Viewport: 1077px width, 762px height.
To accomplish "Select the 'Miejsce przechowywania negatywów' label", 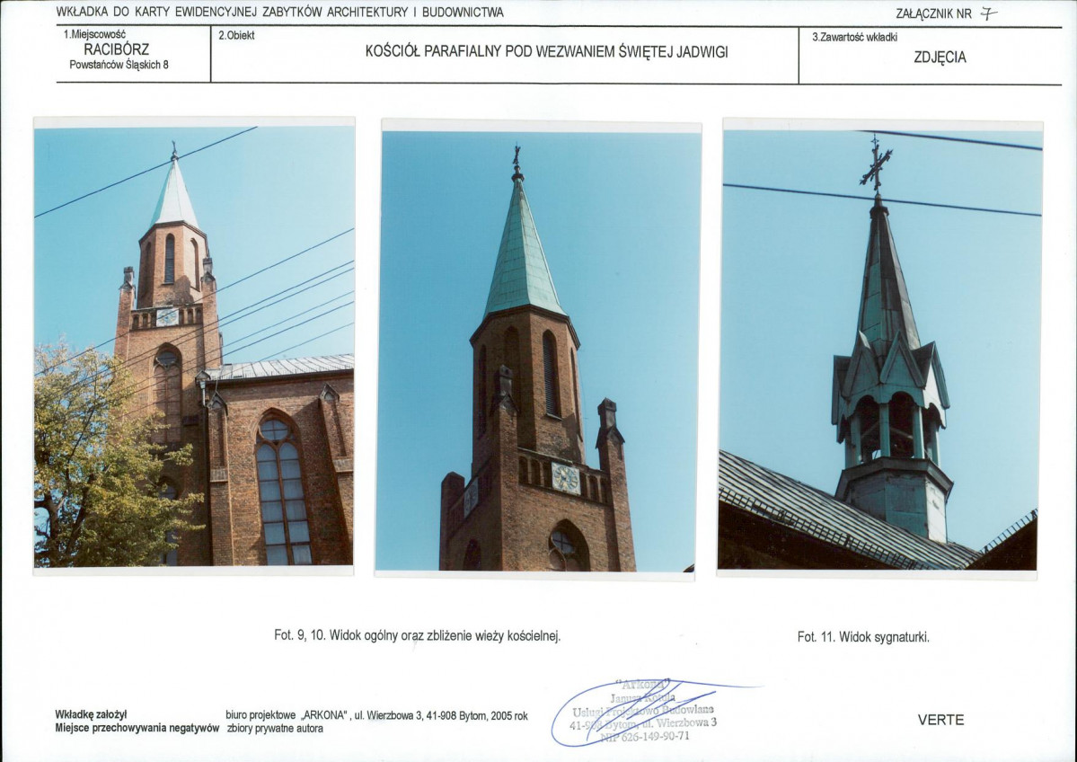I will pyautogui.click(x=137, y=729).
